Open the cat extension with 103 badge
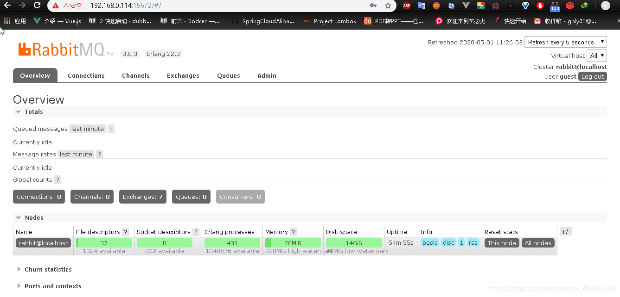Image resolution: width=620 pixels, height=297 pixels. click(x=555, y=6)
